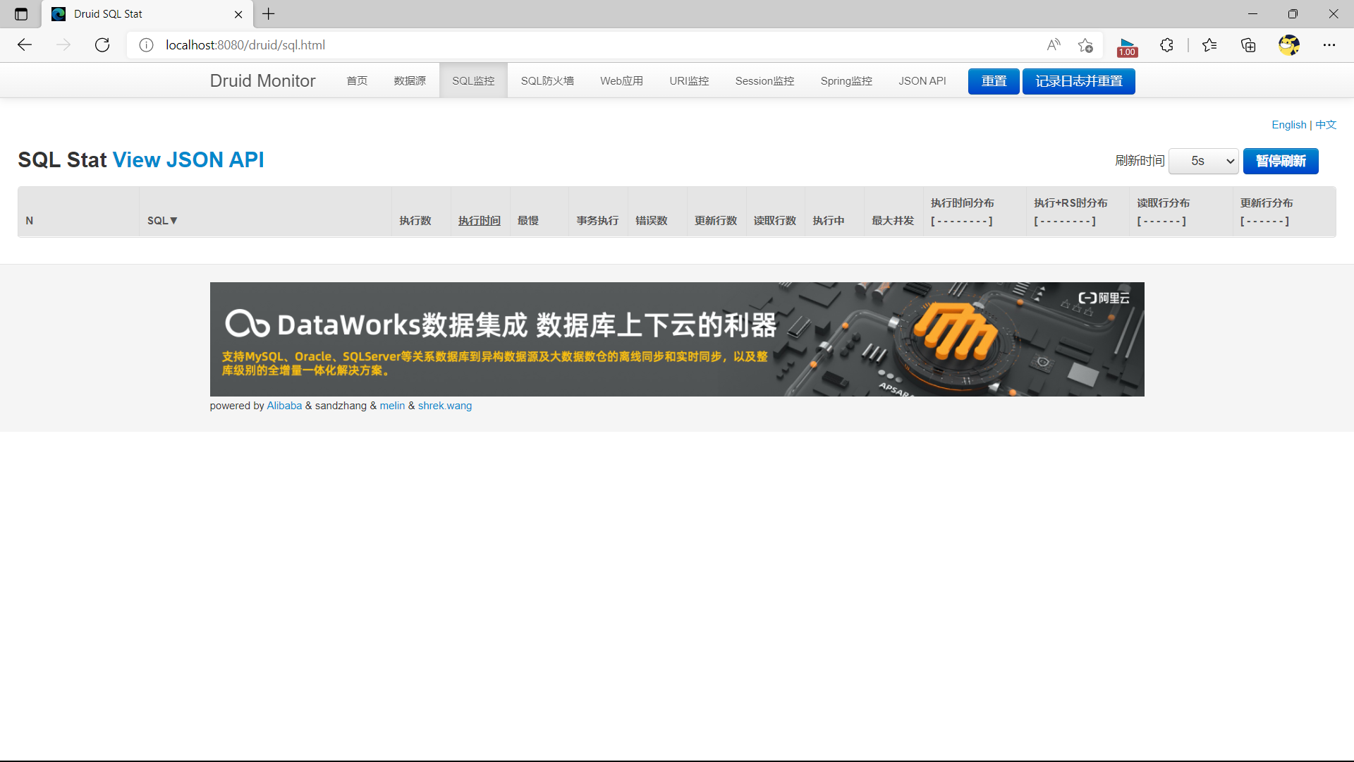Image resolution: width=1354 pixels, height=762 pixels.
Task: Open a new tab with plus button
Action: pos(269,13)
